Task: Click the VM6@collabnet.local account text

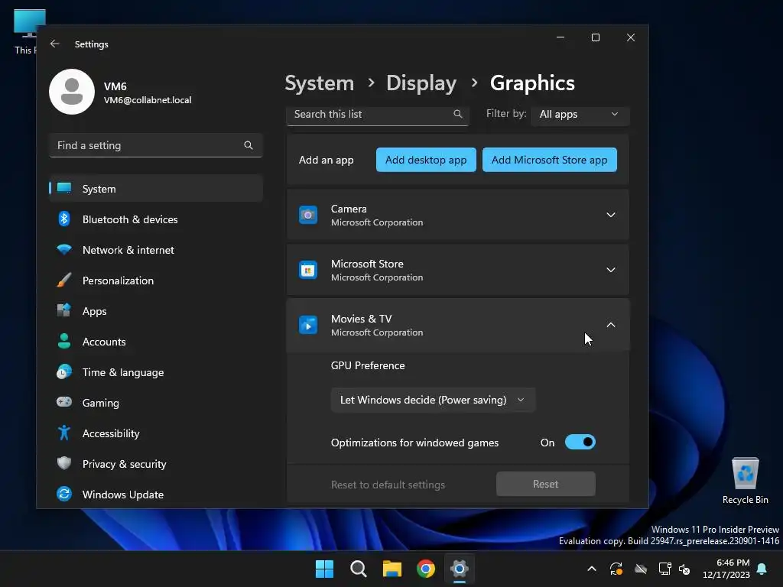Action: (148, 100)
